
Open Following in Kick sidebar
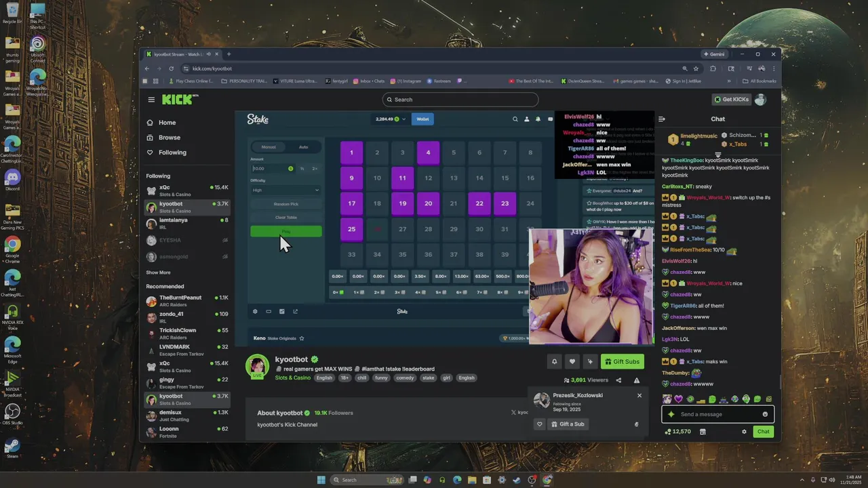172,152
